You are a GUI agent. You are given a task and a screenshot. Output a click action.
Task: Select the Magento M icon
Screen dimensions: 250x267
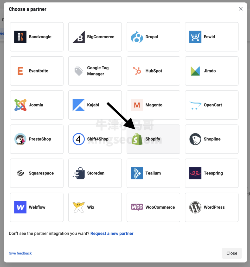[x=137, y=105]
